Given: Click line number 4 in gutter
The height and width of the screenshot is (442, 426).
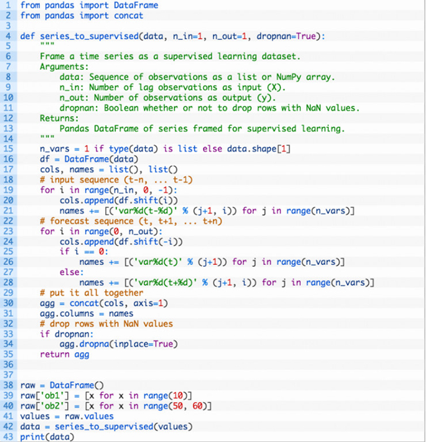Looking at the screenshot, I should pyautogui.click(x=8, y=36).
